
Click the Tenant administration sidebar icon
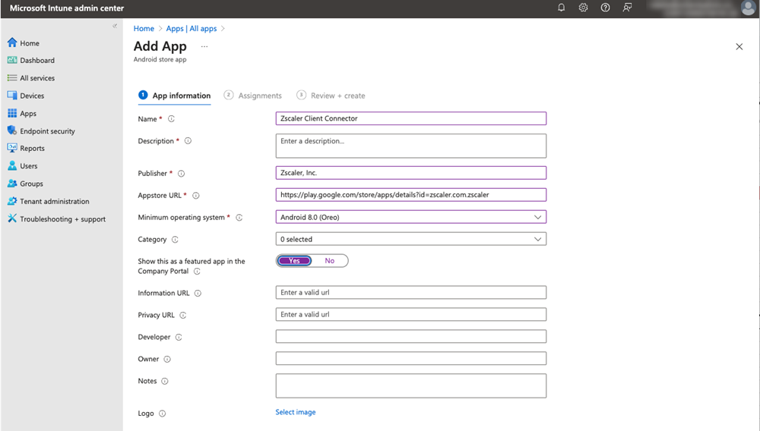(x=12, y=201)
